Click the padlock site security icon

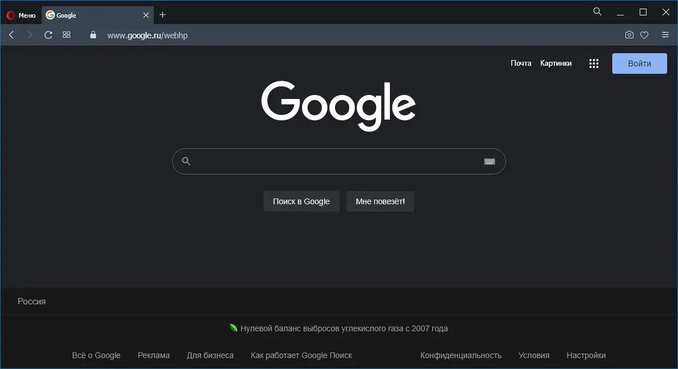coord(93,35)
